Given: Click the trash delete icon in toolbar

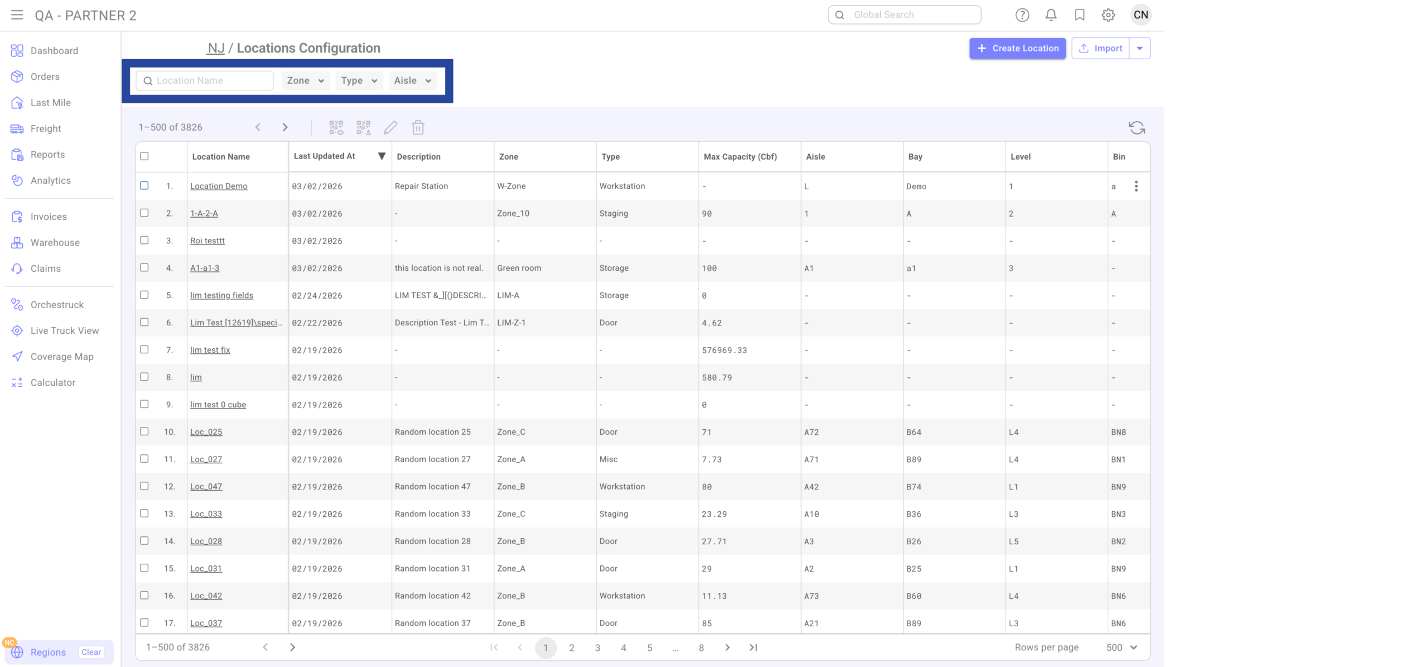Looking at the screenshot, I should point(418,128).
